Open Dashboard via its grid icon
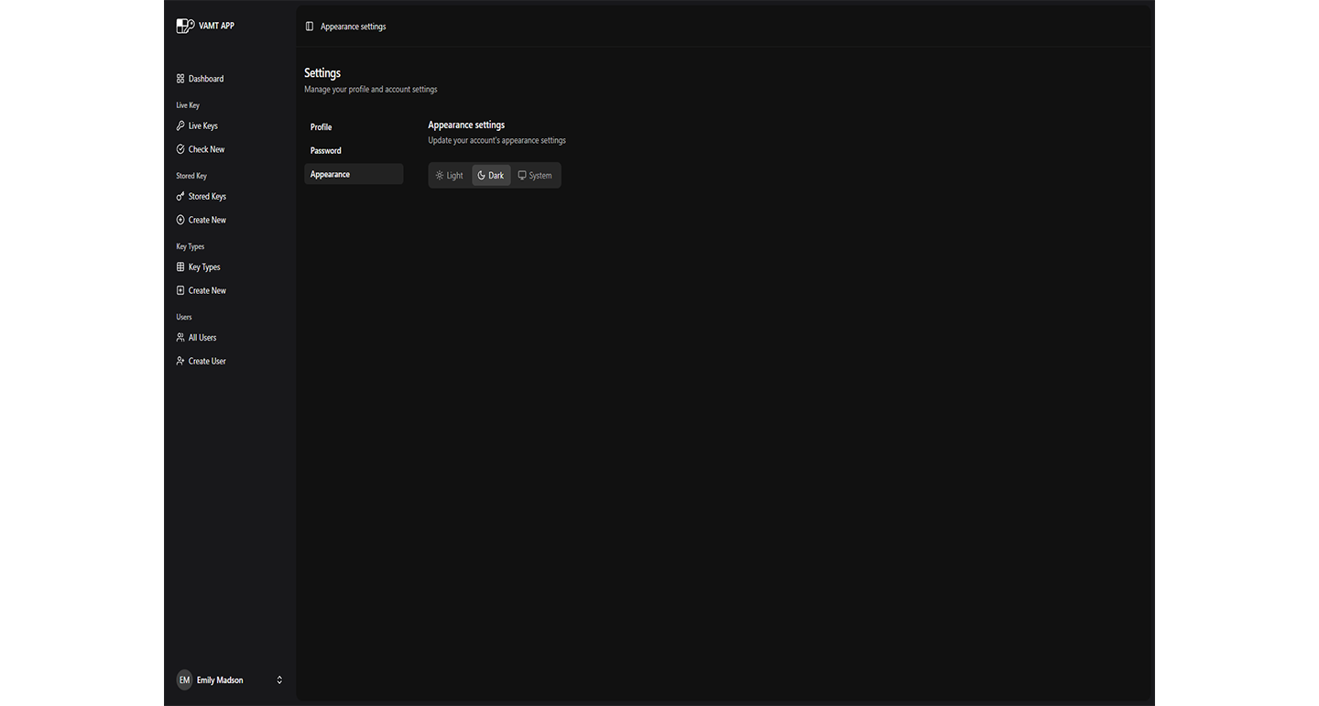 pos(180,79)
